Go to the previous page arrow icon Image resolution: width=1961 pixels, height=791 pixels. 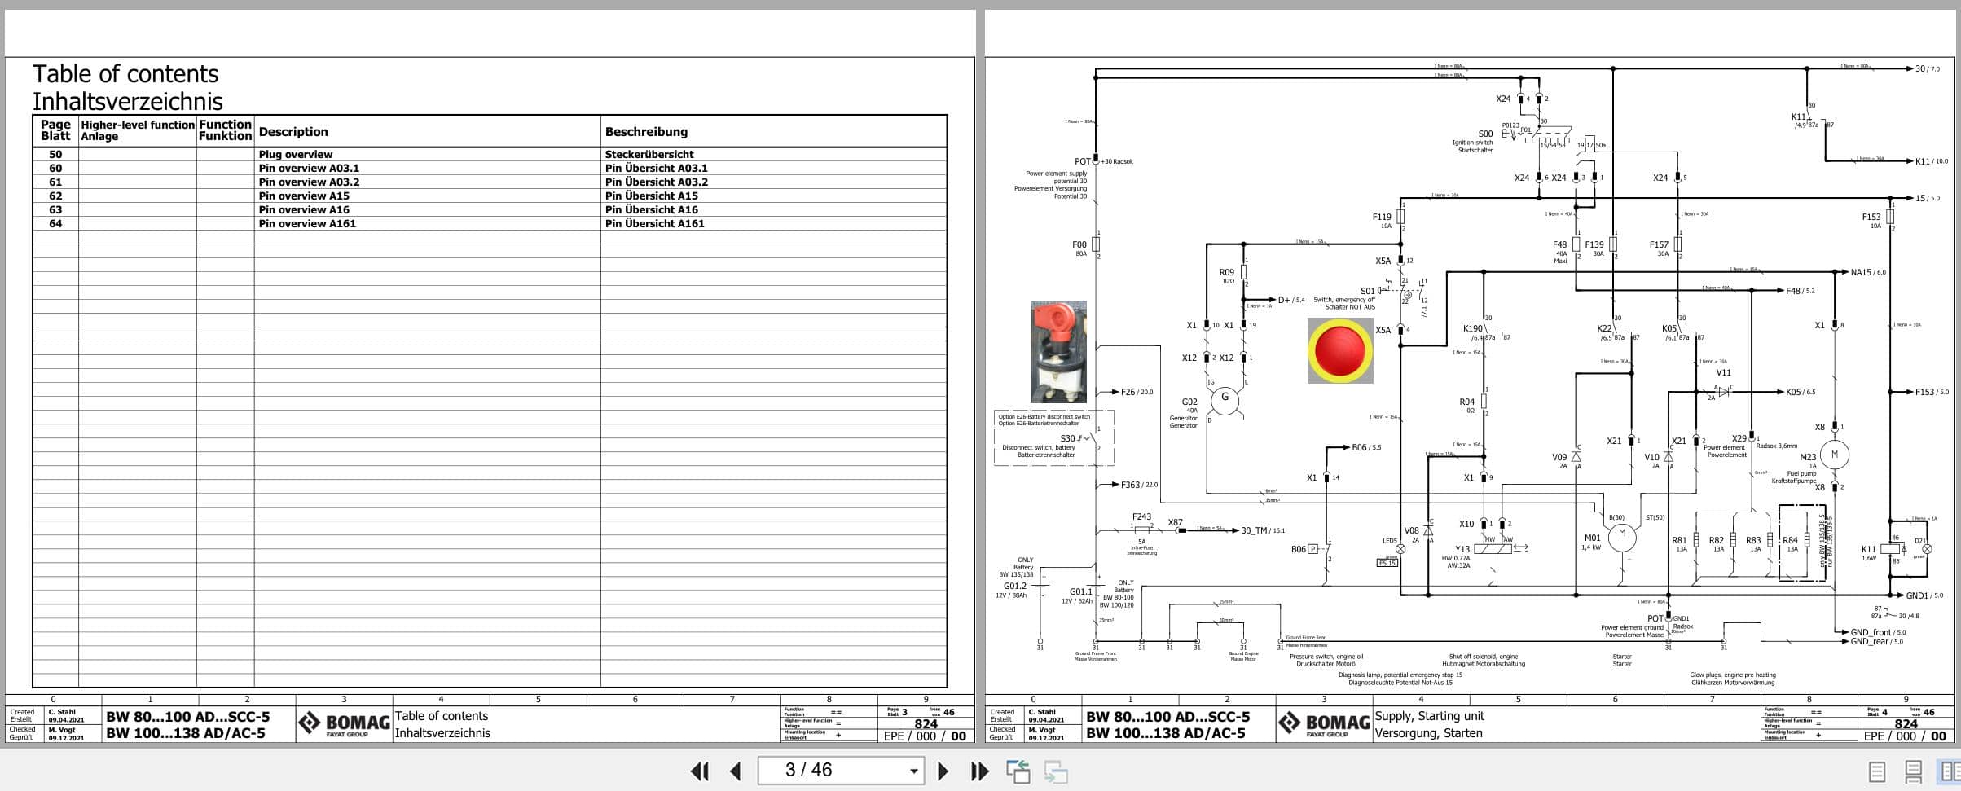[x=736, y=771]
